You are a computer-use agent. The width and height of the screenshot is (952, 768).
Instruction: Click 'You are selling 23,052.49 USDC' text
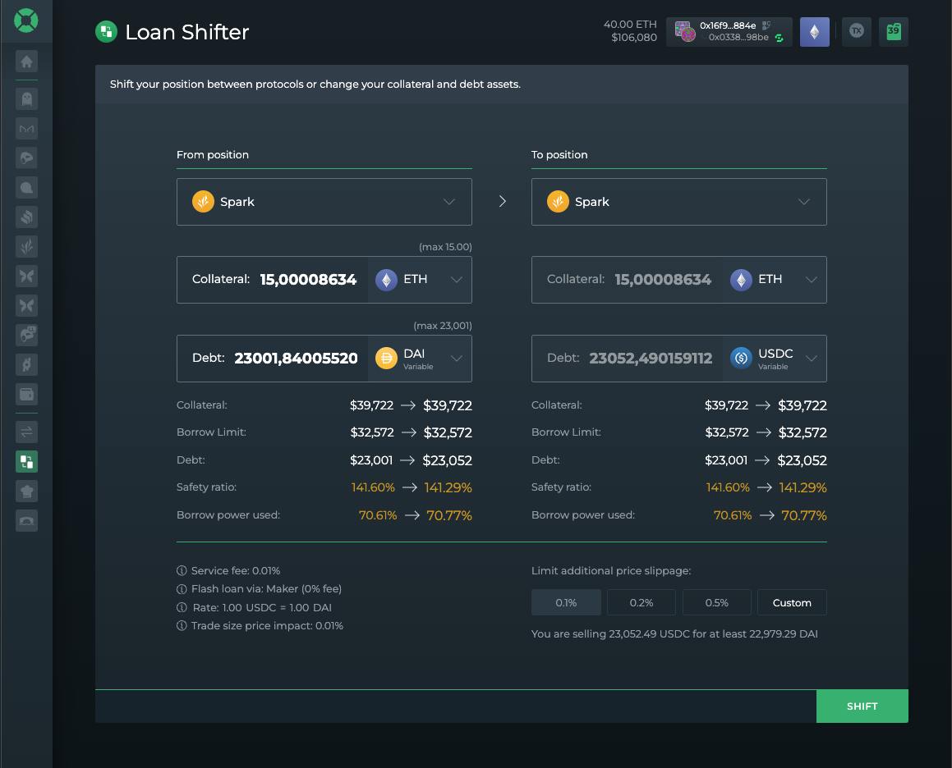[674, 634]
